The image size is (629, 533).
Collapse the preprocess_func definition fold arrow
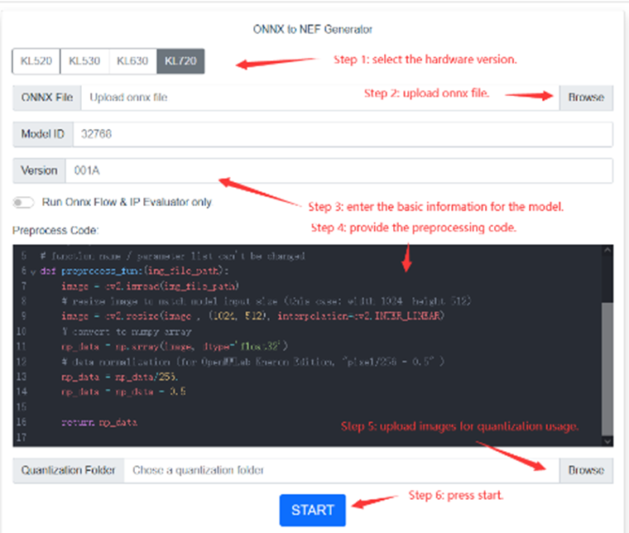tap(33, 272)
